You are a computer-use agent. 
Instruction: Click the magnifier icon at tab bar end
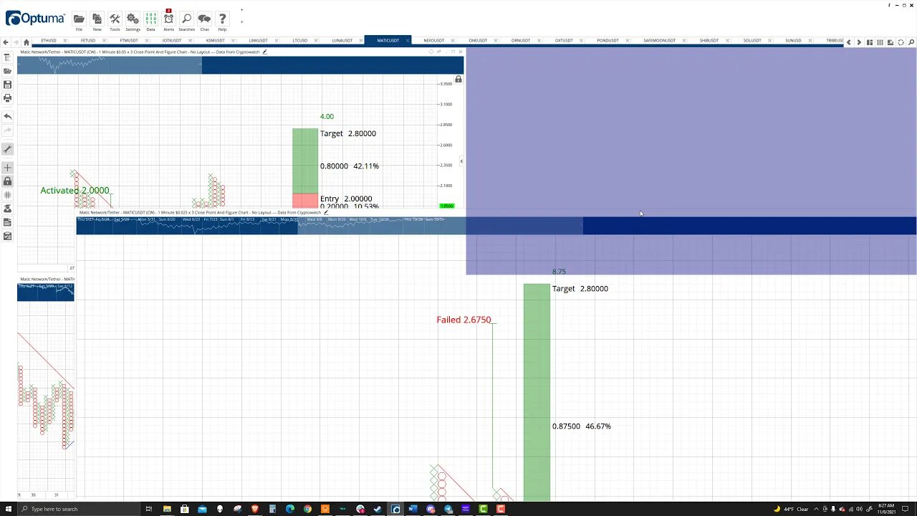click(911, 42)
